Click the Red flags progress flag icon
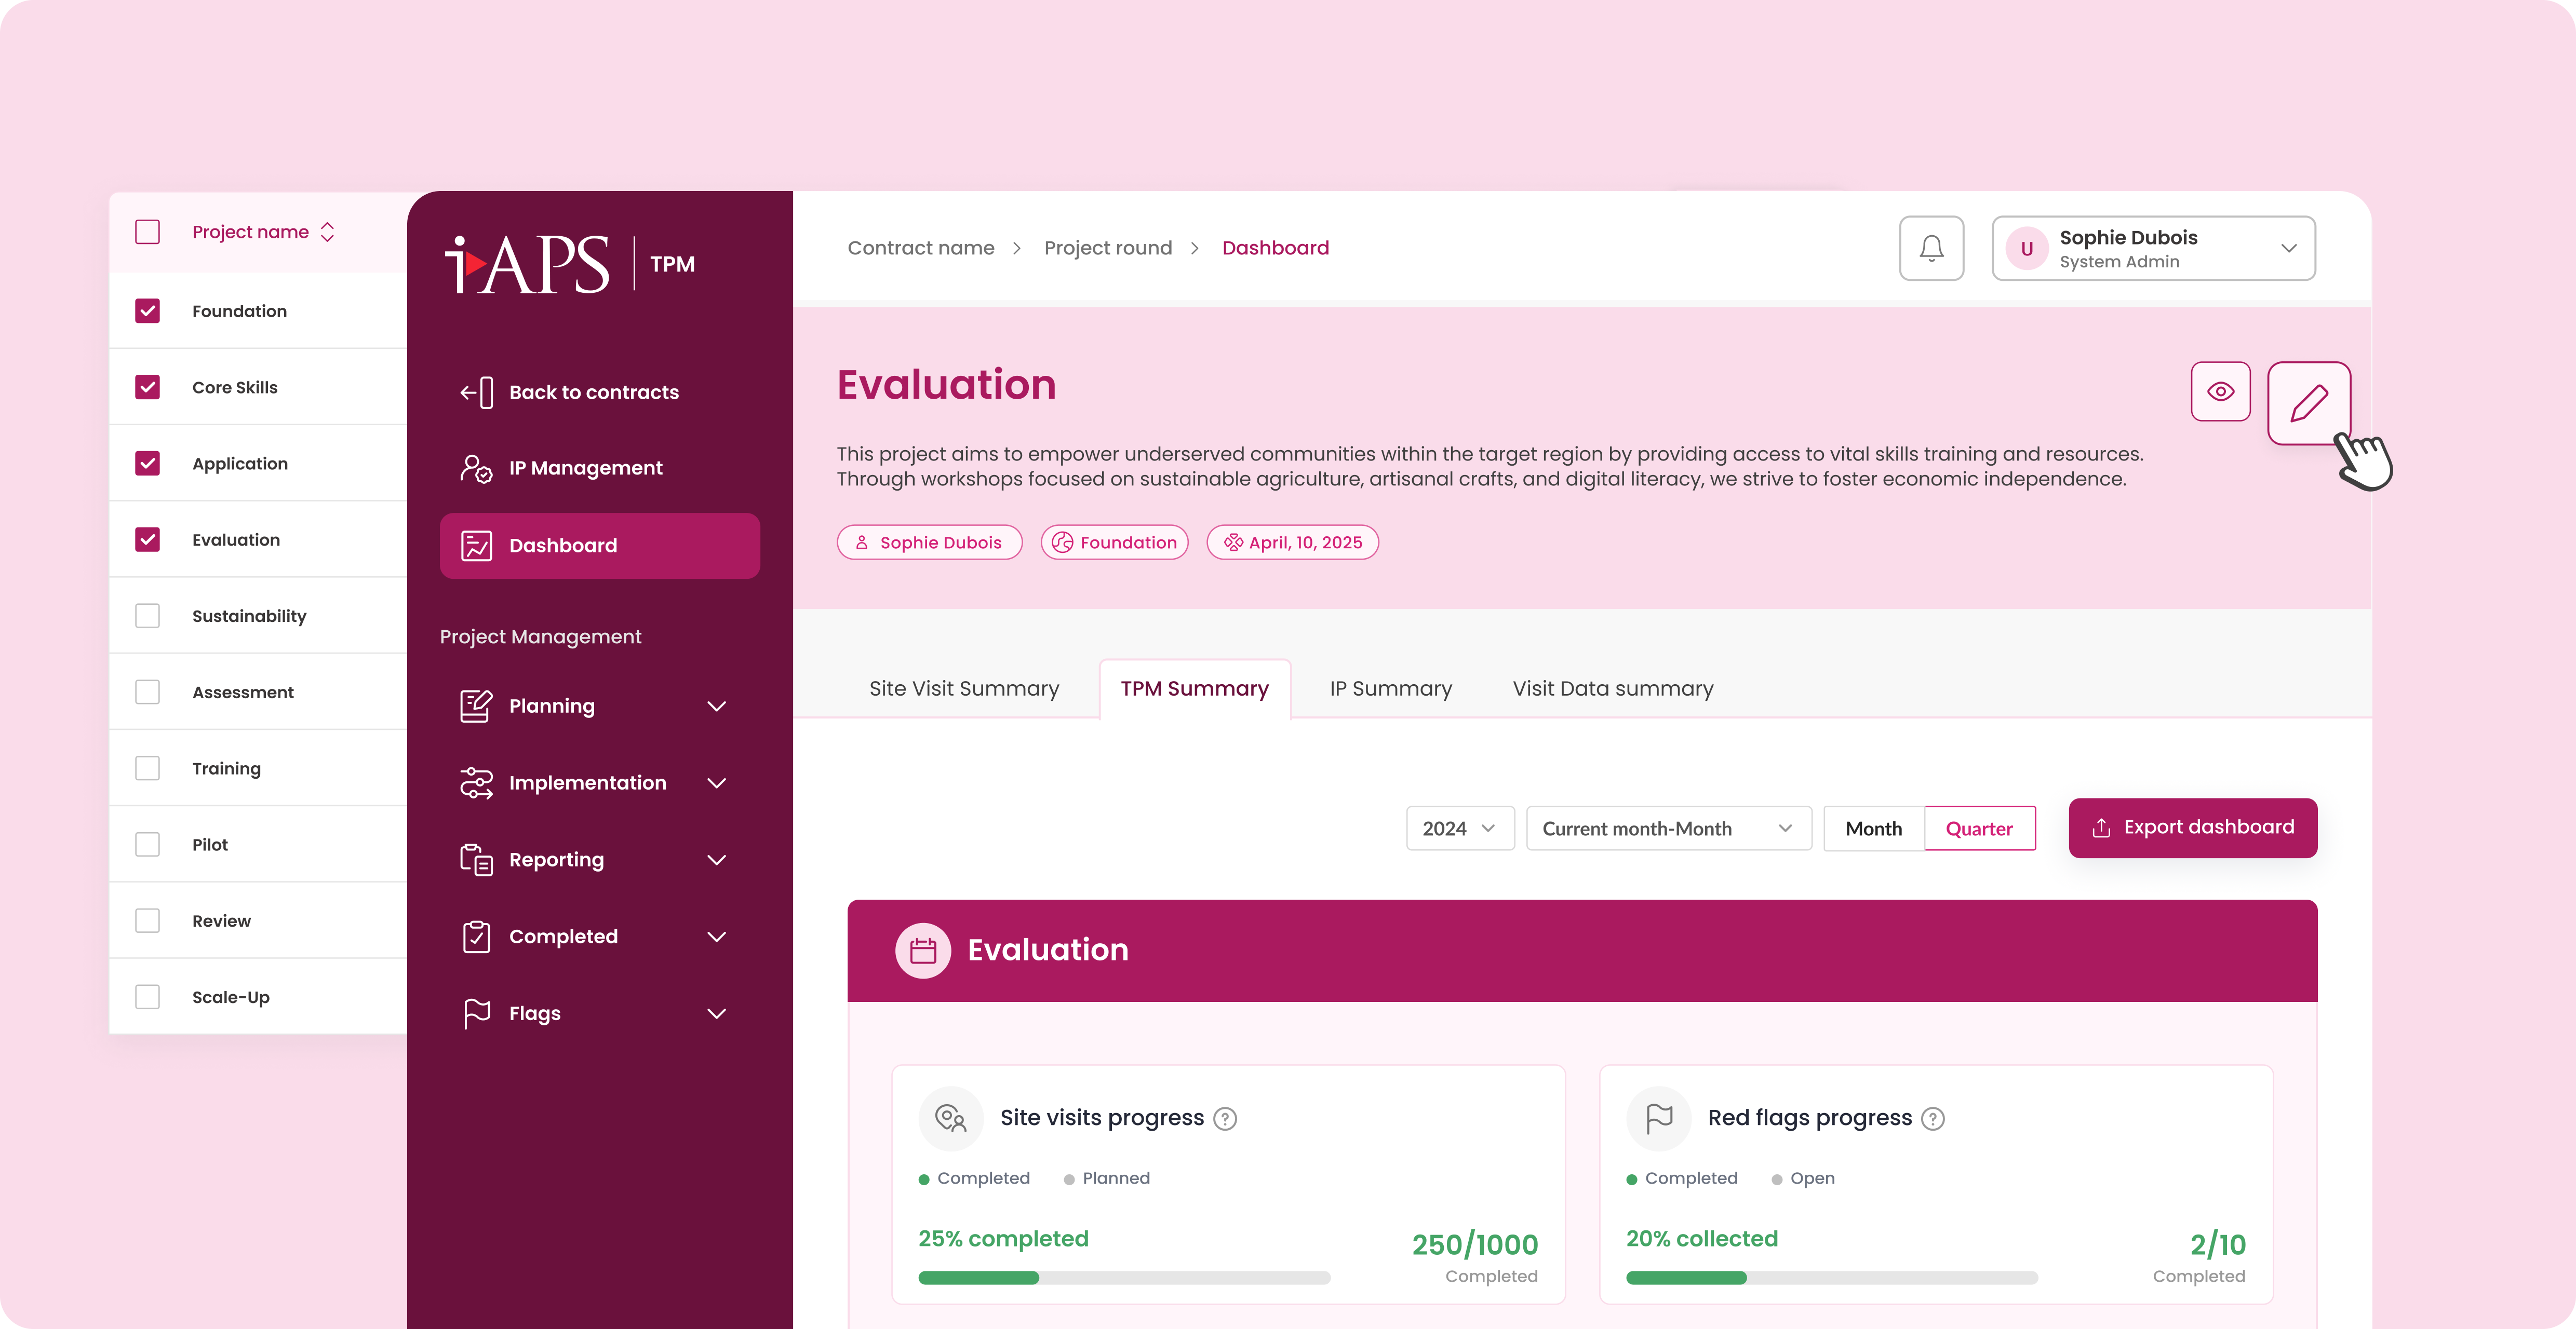Image resolution: width=2576 pixels, height=1329 pixels. click(x=1658, y=1118)
